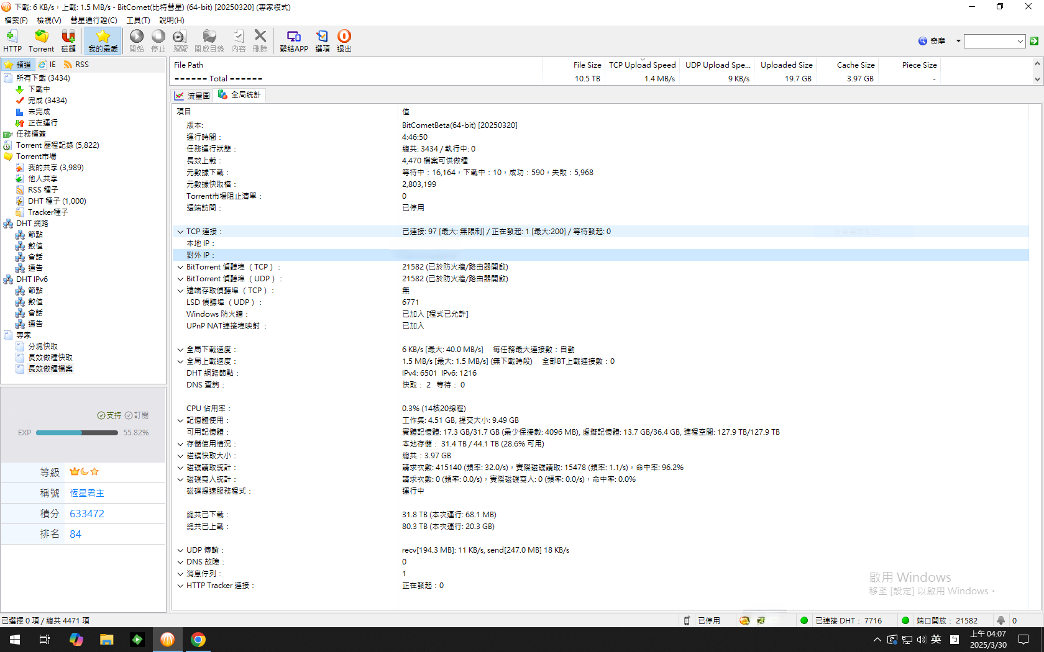Click the green go arrow beside the search box
The height and width of the screenshot is (652, 1044).
[1034, 41]
